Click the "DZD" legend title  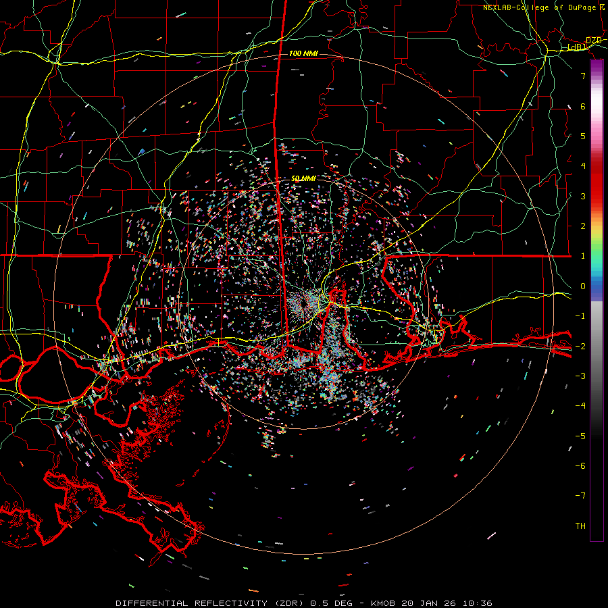point(594,41)
